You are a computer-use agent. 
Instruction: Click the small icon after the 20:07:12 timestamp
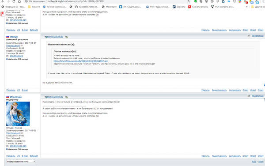(x=66, y=97)
